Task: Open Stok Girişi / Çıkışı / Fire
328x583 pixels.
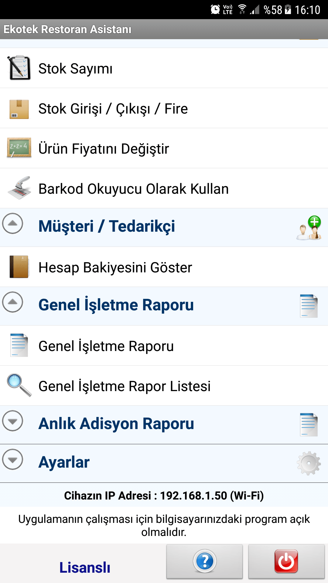Action: tap(113, 109)
